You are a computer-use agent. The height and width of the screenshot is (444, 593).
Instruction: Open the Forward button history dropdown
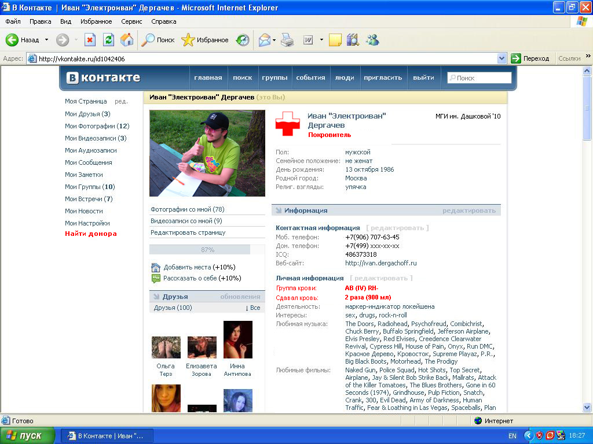[76, 40]
